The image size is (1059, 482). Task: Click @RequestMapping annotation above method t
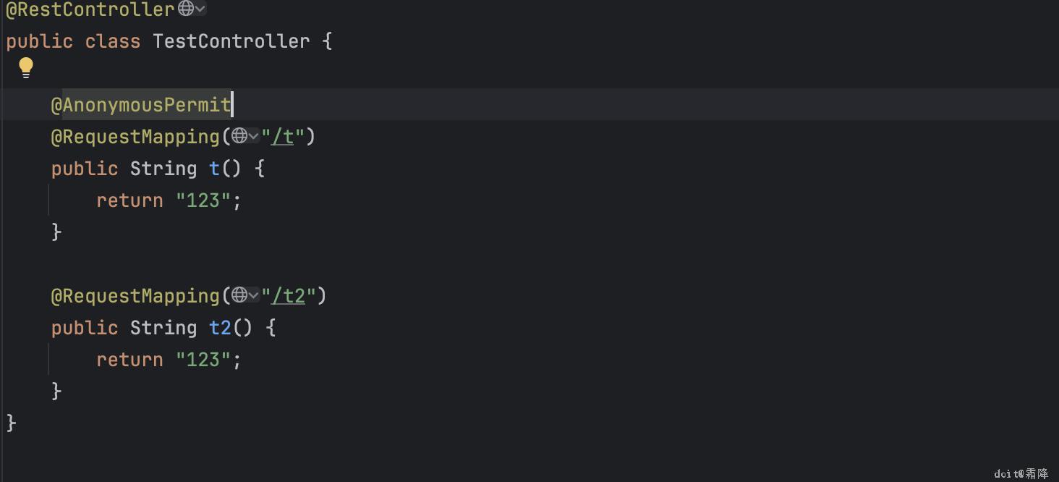tap(135, 137)
